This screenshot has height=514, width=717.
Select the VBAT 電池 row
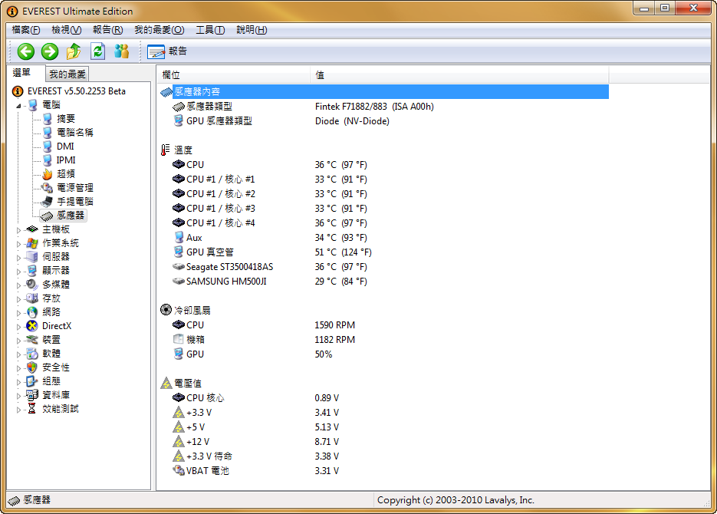[384, 470]
